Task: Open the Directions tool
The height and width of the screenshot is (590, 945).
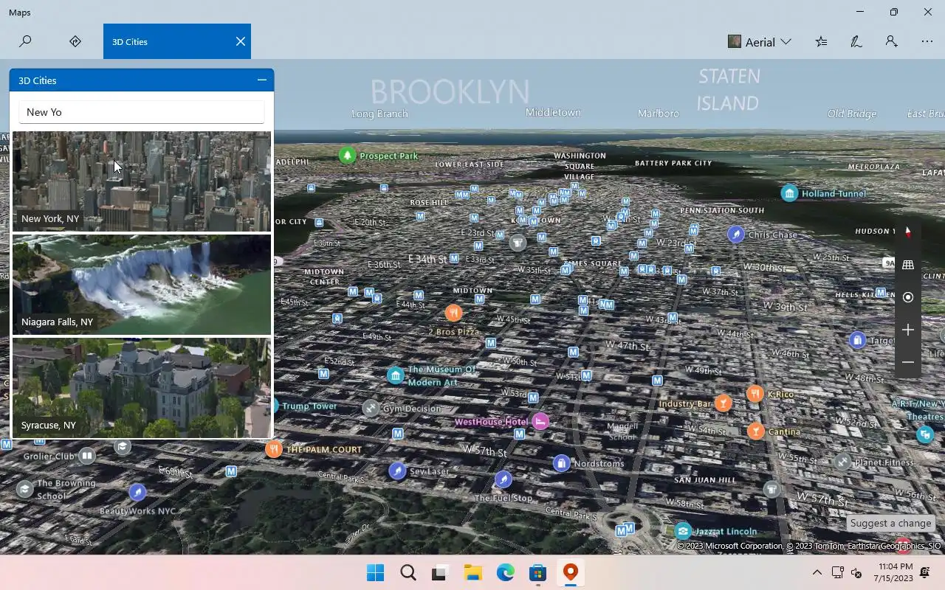Action: click(75, 41)
